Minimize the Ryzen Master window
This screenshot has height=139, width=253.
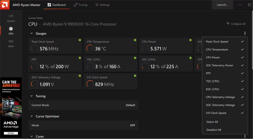pyautogui.click(x=240, y=5)
